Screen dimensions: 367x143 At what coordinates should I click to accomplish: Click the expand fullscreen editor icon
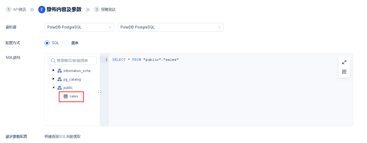pyautogui.click(x=344, y=62)
